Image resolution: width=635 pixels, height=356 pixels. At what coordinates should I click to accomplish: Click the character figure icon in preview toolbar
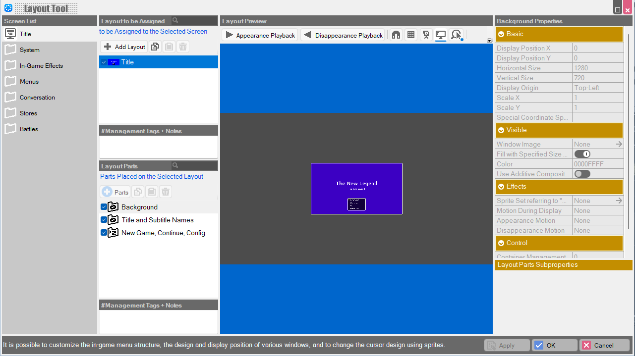[425, 35]
